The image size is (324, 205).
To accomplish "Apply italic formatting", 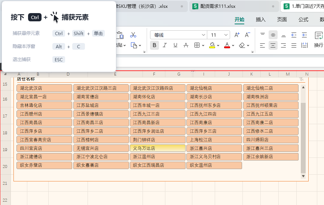I will (165, 45).
